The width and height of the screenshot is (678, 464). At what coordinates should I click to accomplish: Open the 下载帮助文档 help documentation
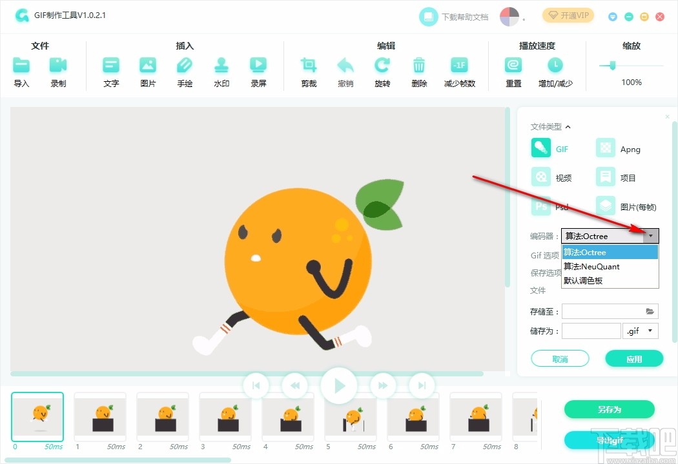coord(465,16)
